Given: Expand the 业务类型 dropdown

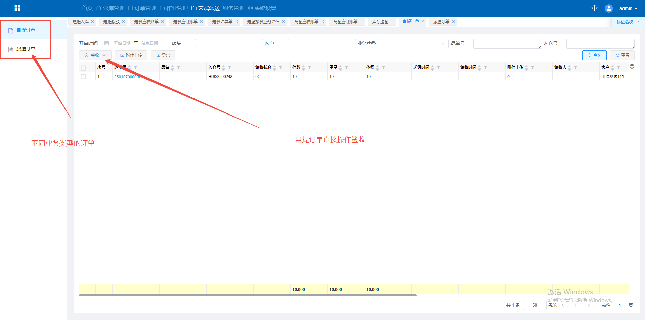Looking at the screenshot, I should pos(414,44).
